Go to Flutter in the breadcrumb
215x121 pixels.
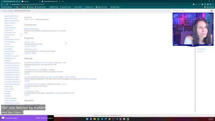click(x=4, y=11)
